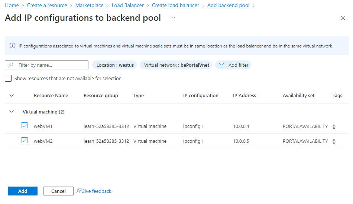Click the Type column header

(139, 95)
